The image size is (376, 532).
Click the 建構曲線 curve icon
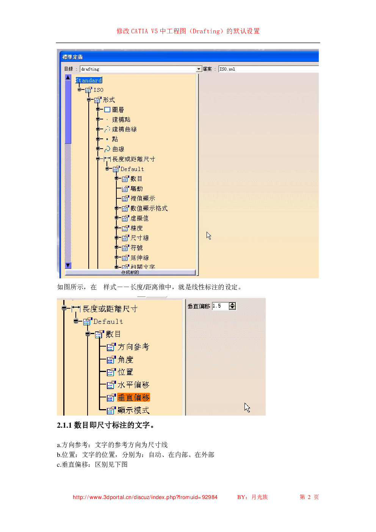click(x=107, y=129)
